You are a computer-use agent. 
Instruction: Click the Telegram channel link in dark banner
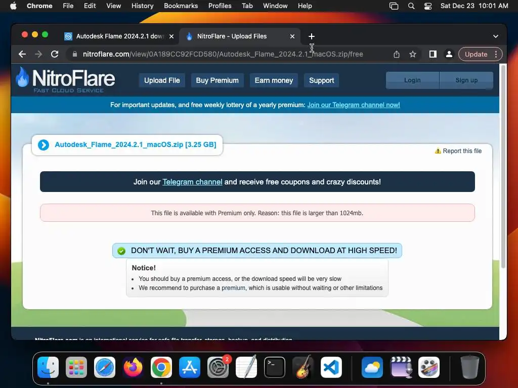point(192,182)
